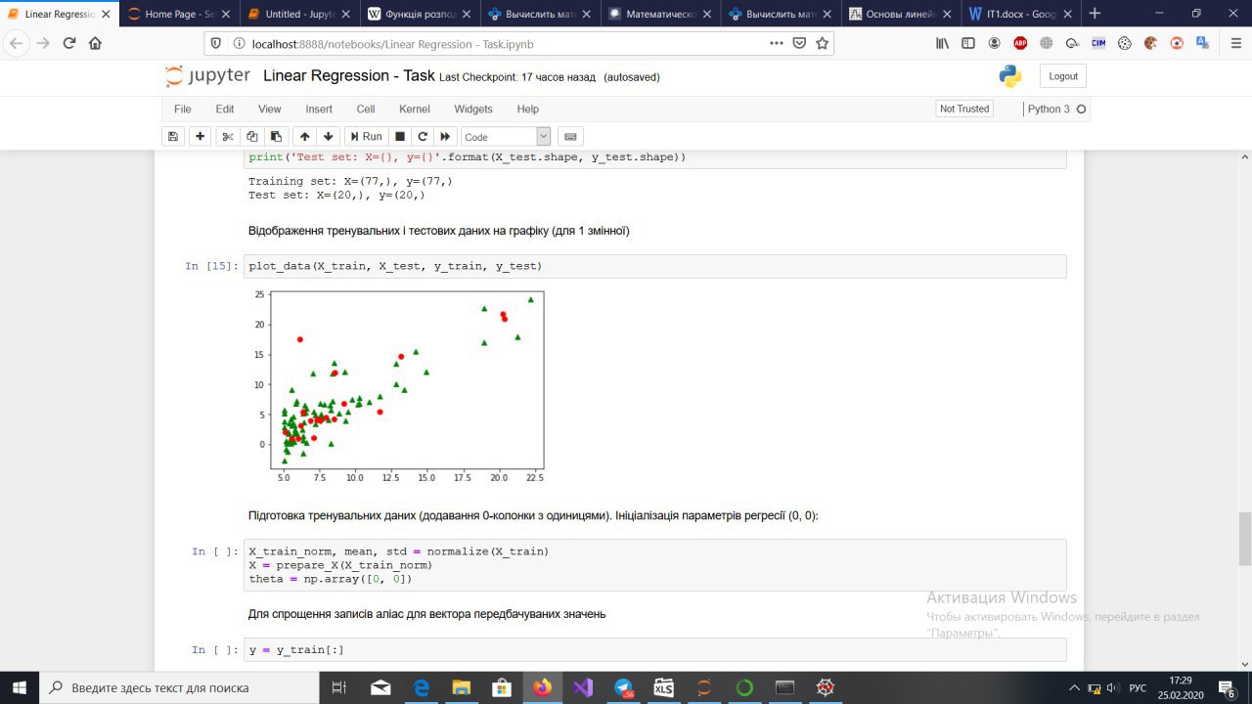Move selected cell up arrow

[304, 137]
